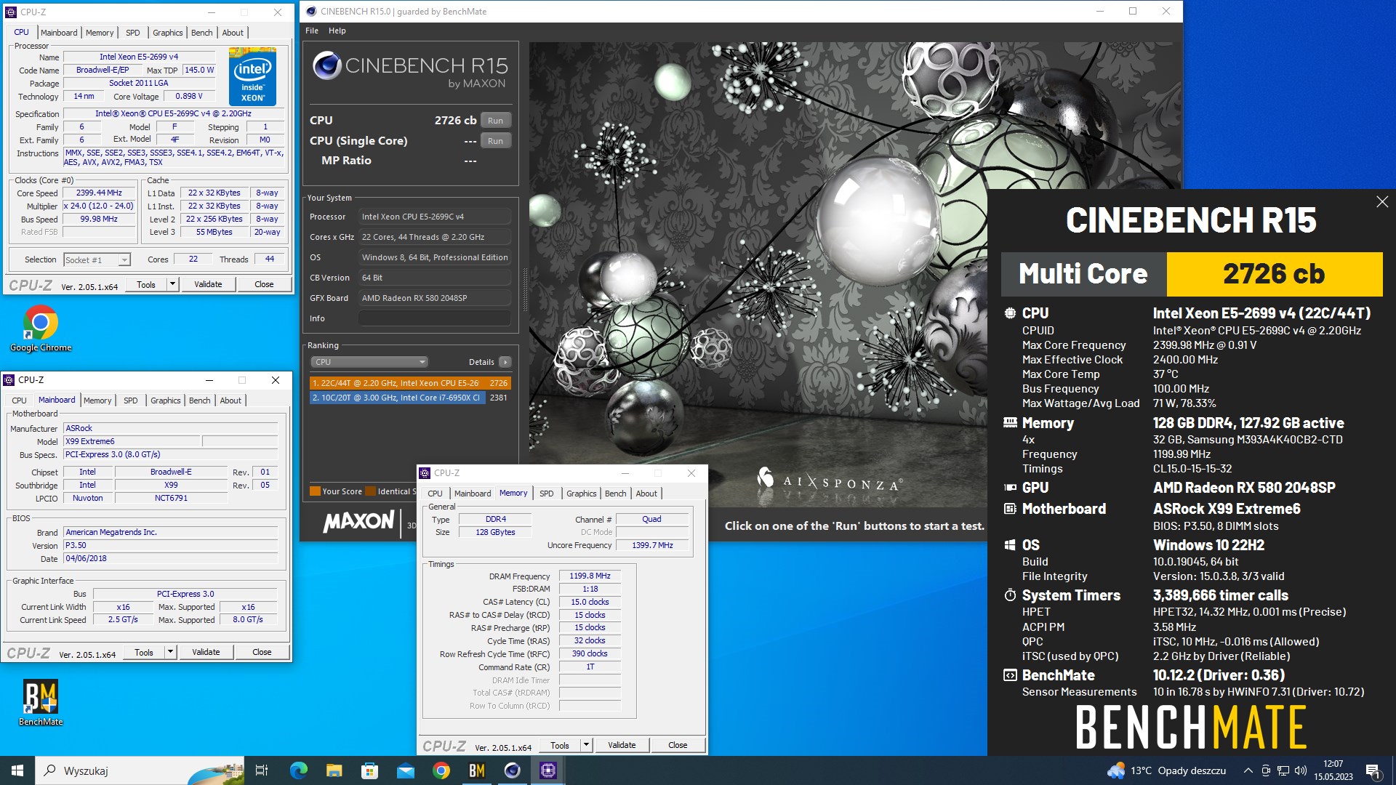Open the Tools dropdown arrow in the Mainboard CPU-Z window
Screen dimensions: 1396x785
(x=170, y=652)
